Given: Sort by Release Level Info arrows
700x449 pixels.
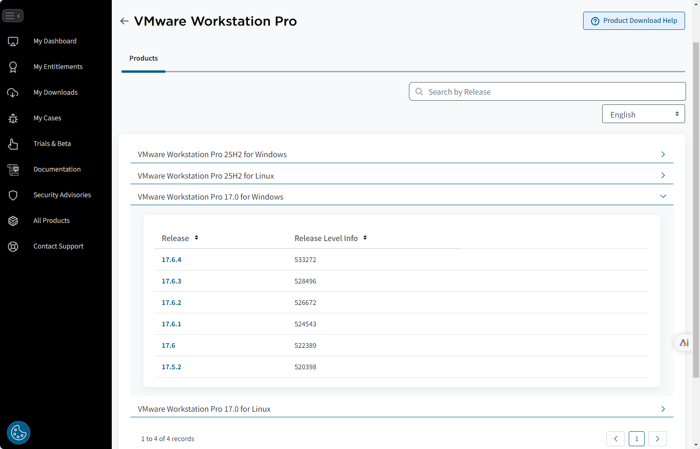Looking at the screenshot, I should pos(365,238).
